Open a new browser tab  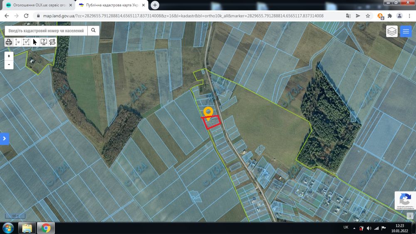(x=155, y=5)
